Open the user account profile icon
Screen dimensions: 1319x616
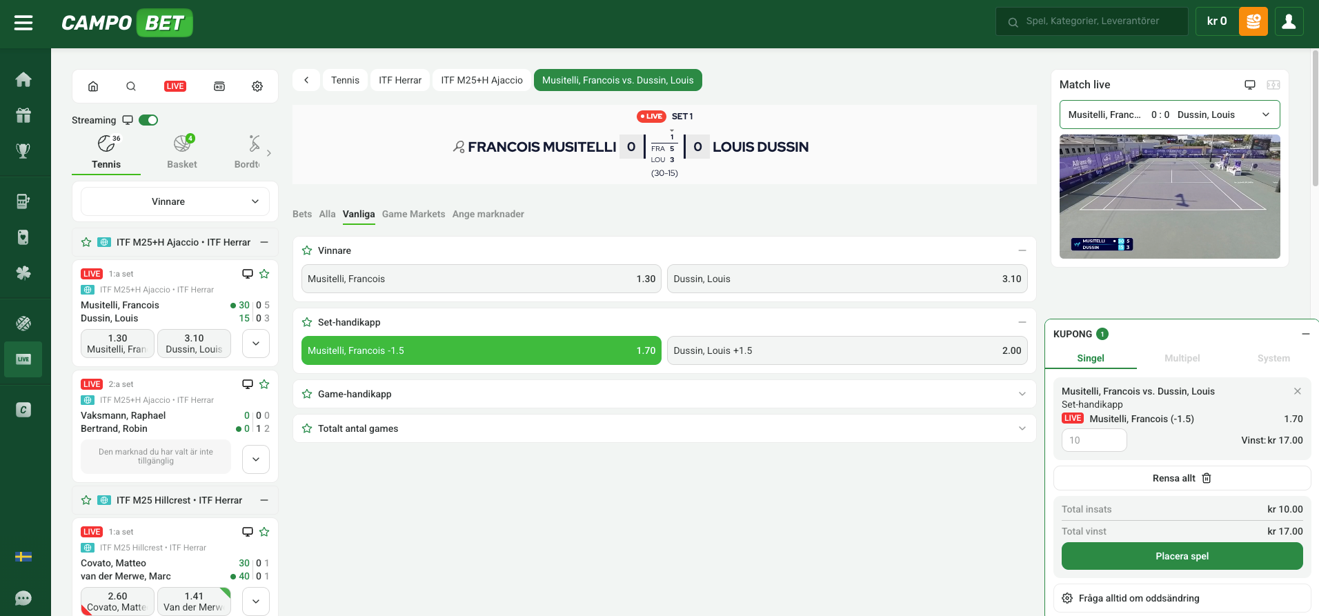pyautogui.click(x=1288, y=21)
